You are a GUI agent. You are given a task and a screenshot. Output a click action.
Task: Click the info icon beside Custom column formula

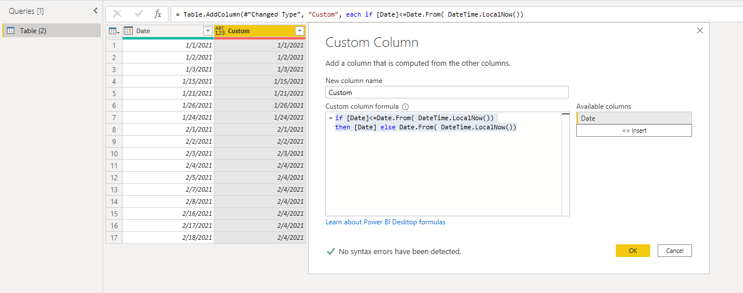click(x=405, y=107)
